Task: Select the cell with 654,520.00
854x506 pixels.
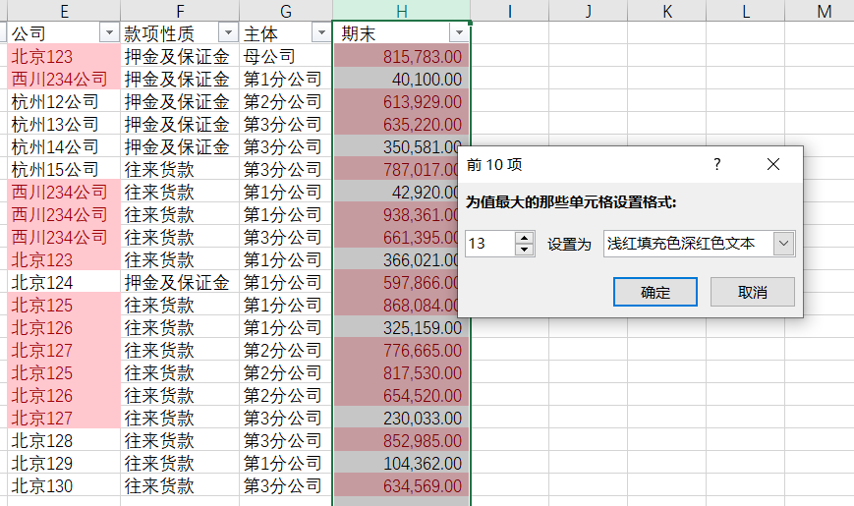Action: 401,395
